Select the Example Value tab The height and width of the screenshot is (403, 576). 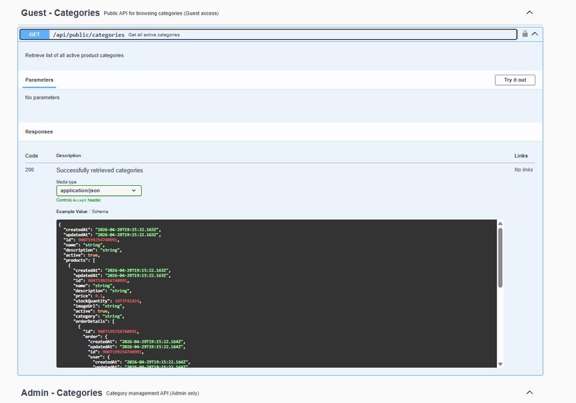pos(72,212)
